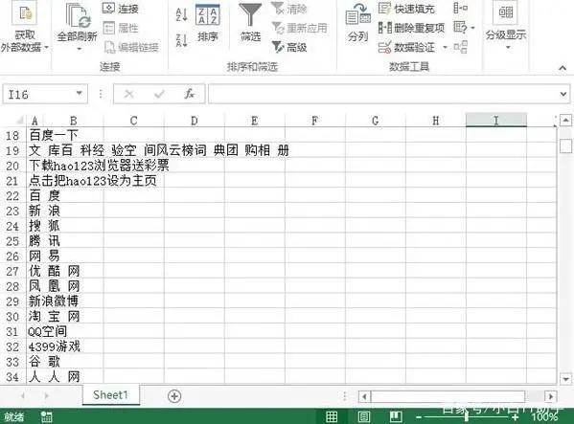The image size is (574, 424).
Task: Open Get External Data (获取外部数据)
Action: point(25,26)
